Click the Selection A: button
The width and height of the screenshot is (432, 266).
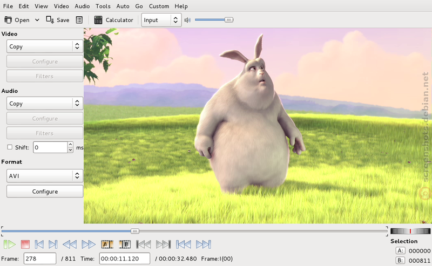400,250
